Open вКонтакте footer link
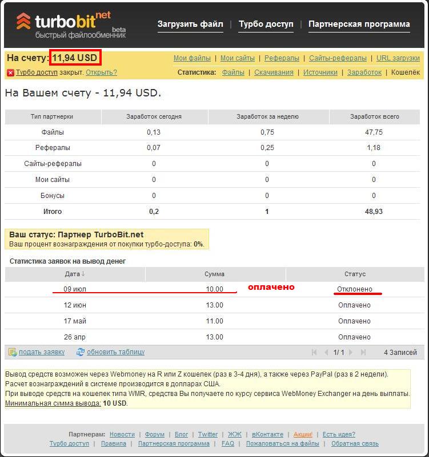 267,435
